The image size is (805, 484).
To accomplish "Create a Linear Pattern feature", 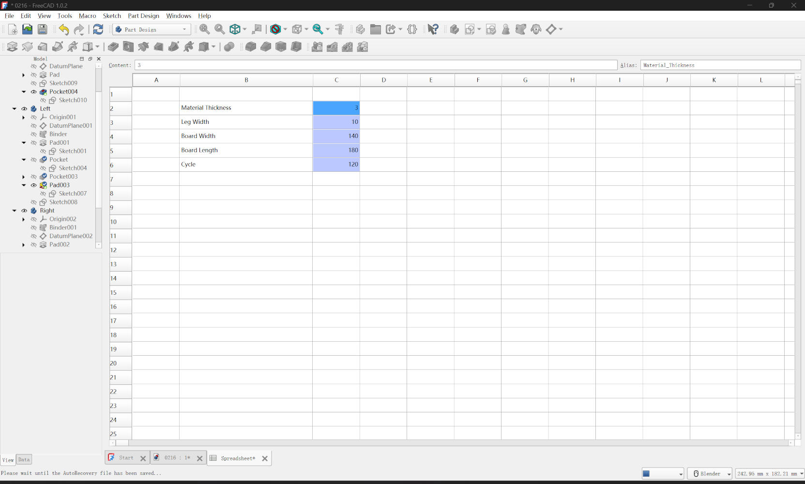I will coord(332,47).
